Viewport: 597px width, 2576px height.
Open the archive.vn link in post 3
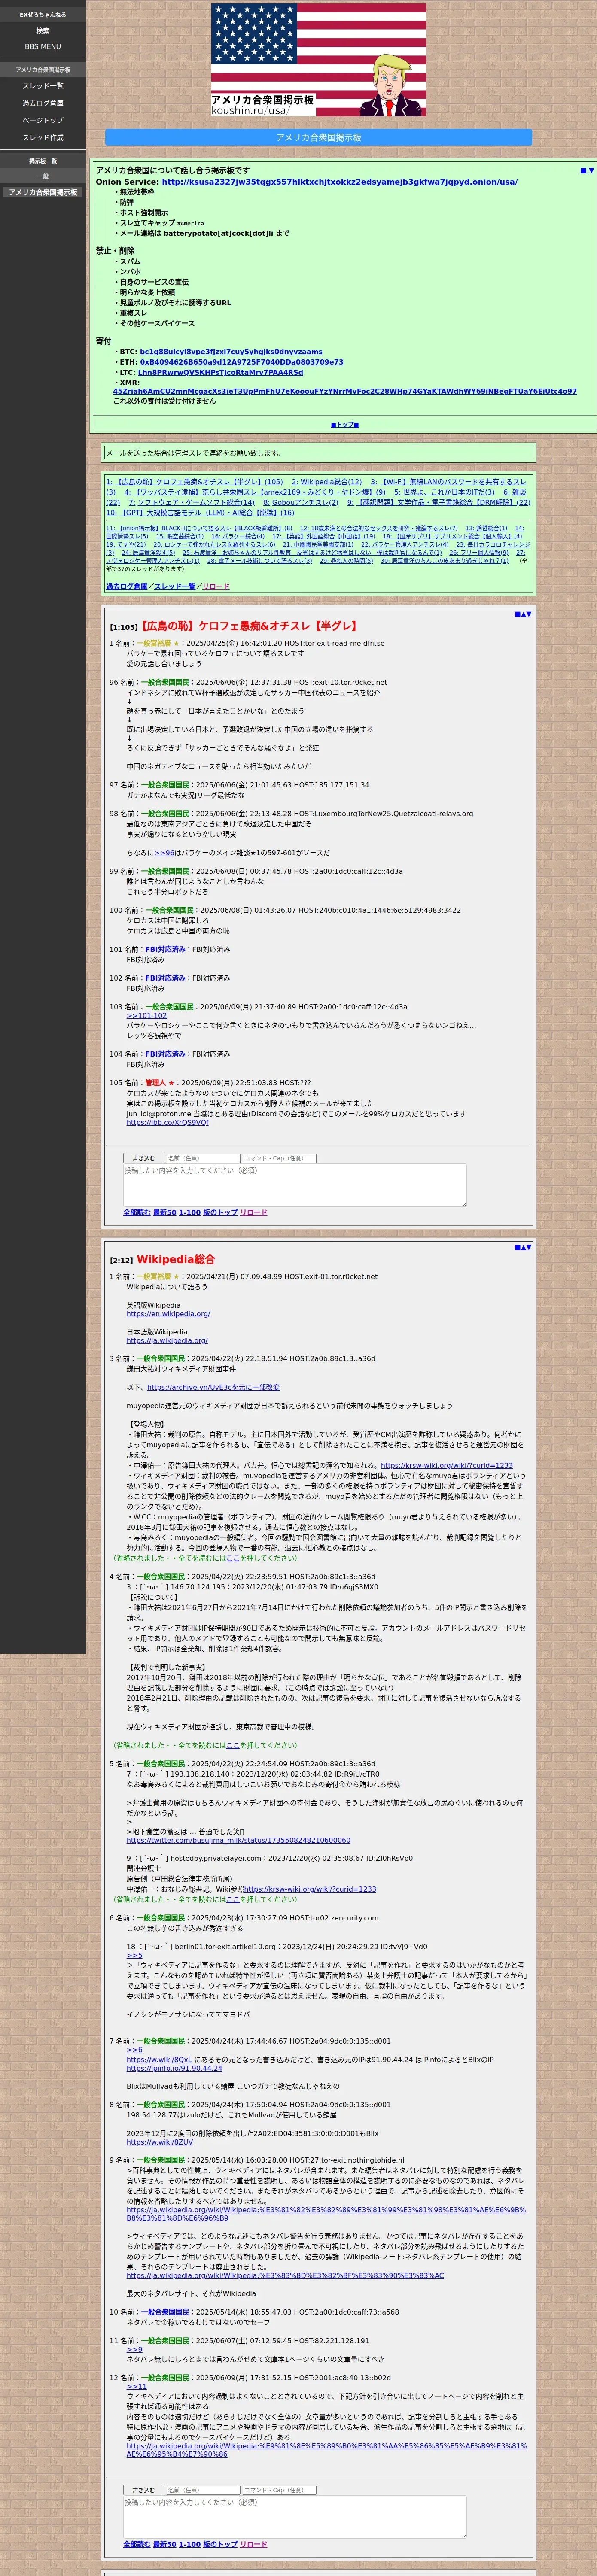pos(213,1387)
